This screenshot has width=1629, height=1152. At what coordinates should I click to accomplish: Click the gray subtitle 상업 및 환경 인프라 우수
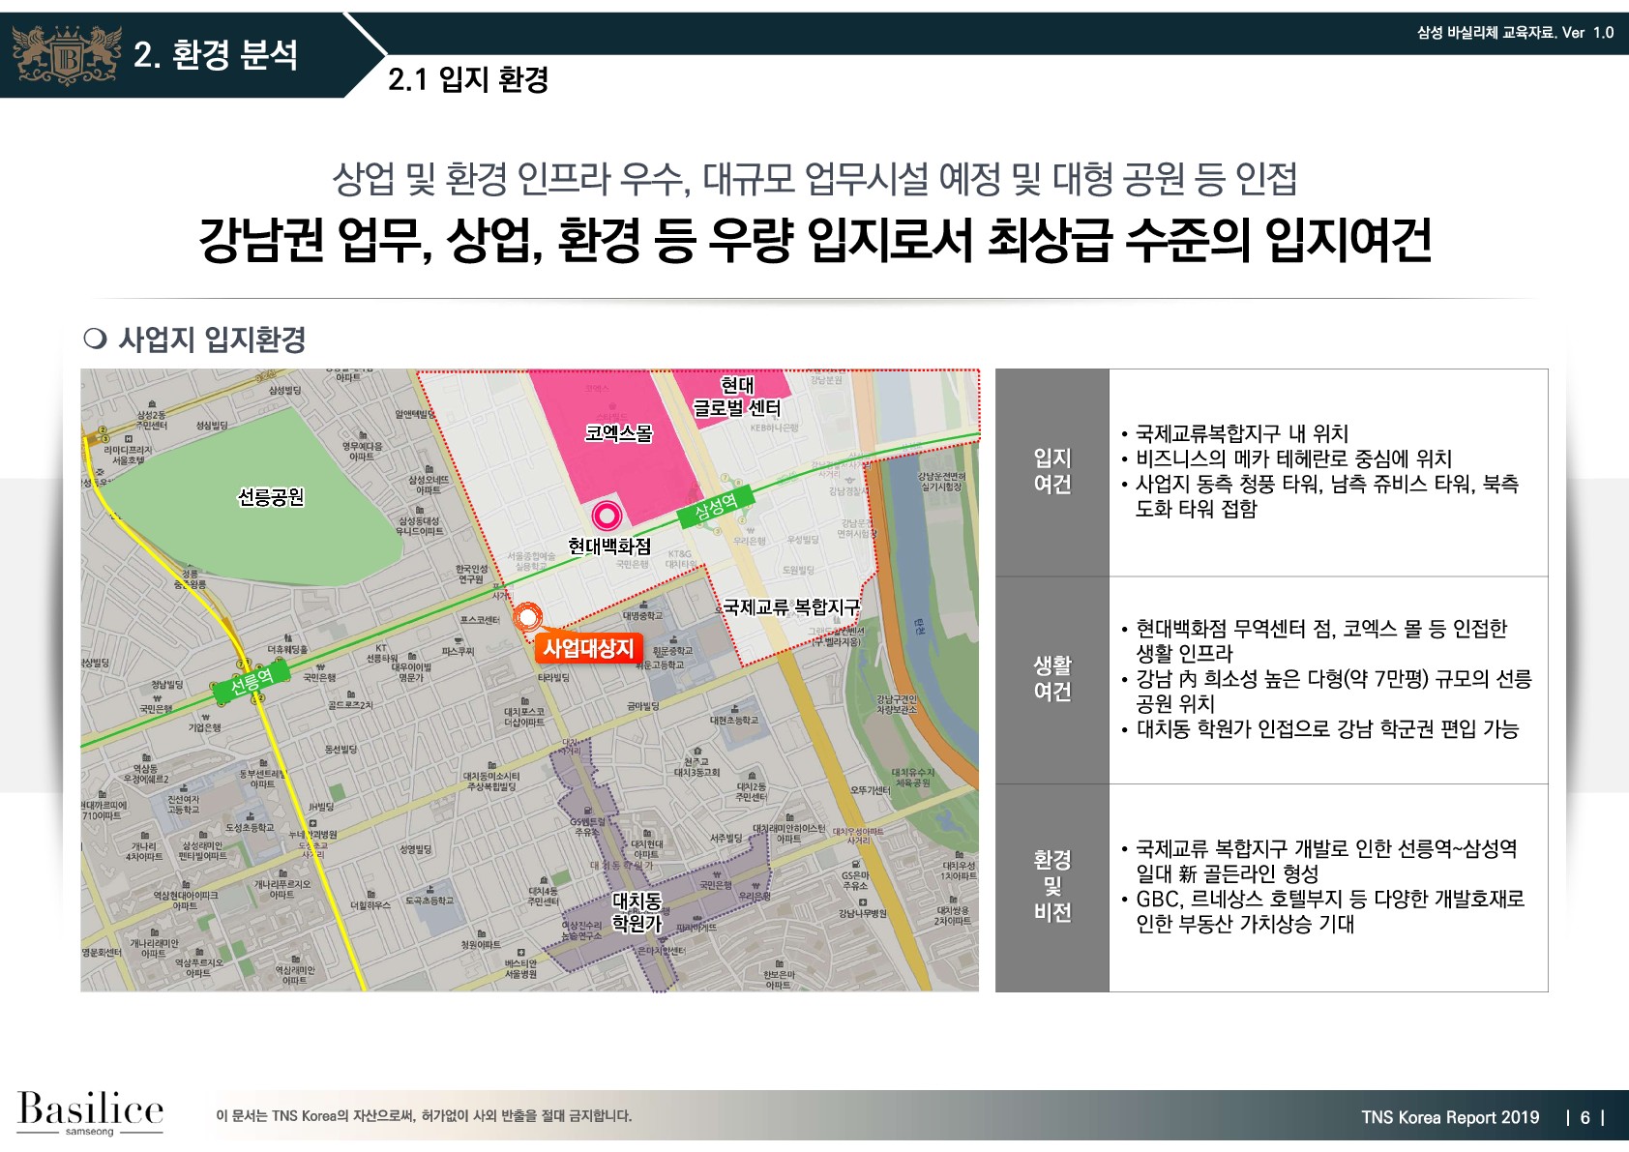(815, 178)
